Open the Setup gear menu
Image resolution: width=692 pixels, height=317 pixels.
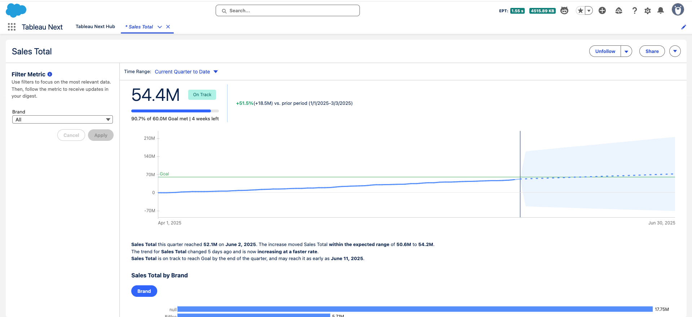point(648,11)
